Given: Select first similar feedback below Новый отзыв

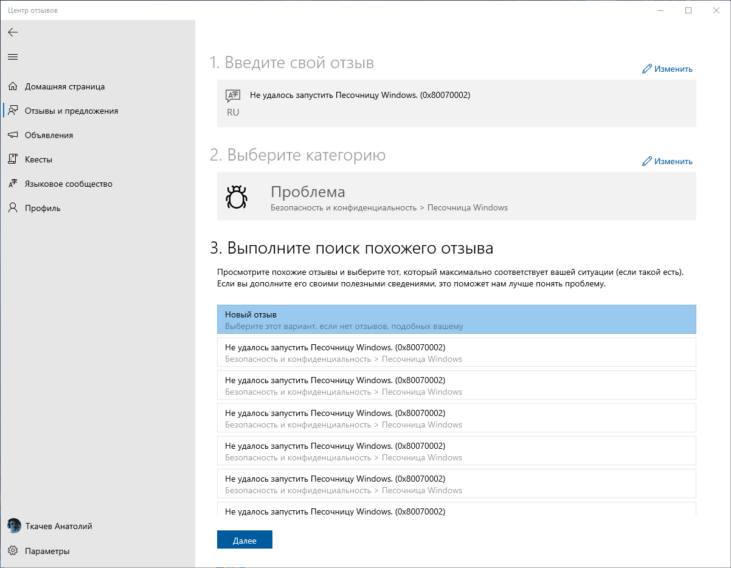Looking at the screenshot, I should point(456,353).
